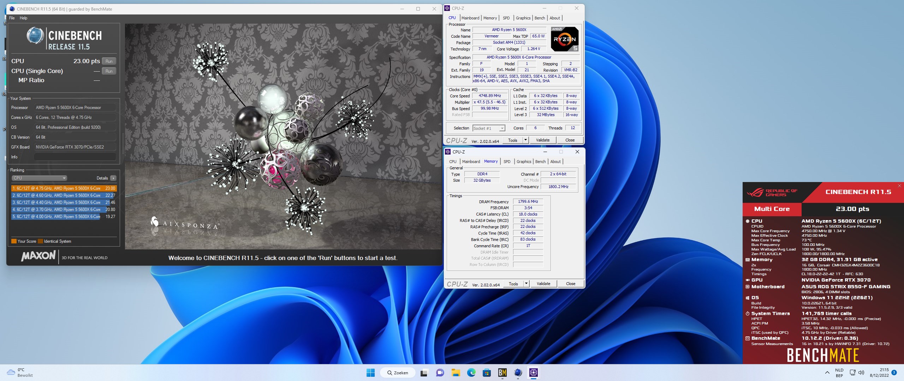Image resolution: width=904 pixels, height=381 pixels.
Task: Click Close button in lower CPU-Z window
Action: pyautogui.click(x=571, y=284)
